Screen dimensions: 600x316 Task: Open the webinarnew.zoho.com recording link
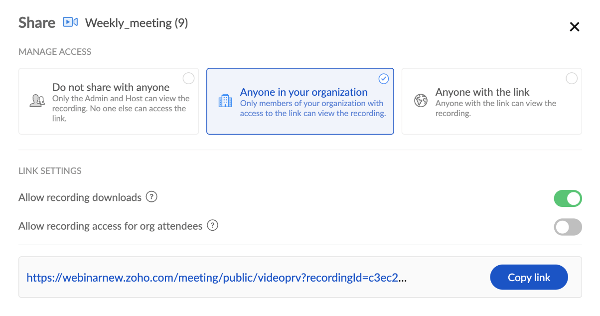click(216, 278)
